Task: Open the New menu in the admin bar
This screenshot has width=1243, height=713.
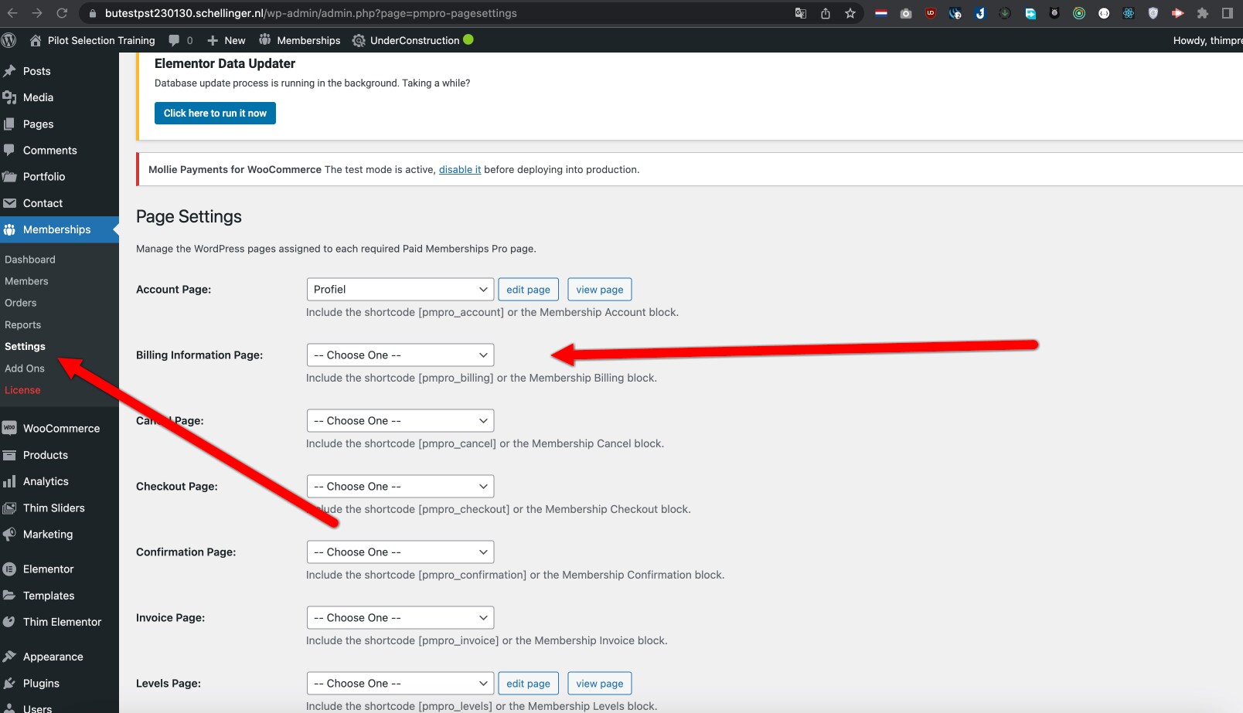Action: (x=226, y=40)
